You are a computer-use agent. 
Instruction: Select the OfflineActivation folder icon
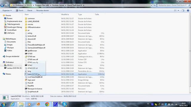(x=26, y=27)
